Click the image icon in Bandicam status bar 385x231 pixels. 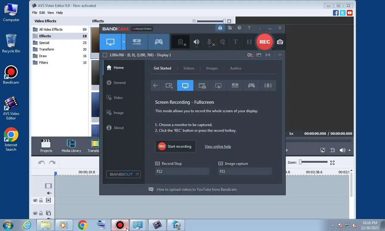click(x=259, y=55)
